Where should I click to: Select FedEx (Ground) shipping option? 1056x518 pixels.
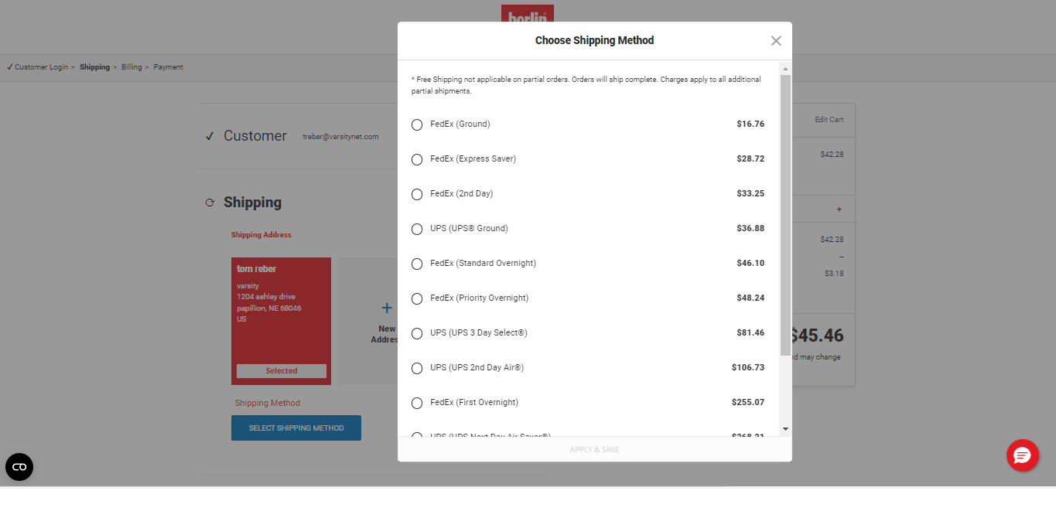pos(417,124)
